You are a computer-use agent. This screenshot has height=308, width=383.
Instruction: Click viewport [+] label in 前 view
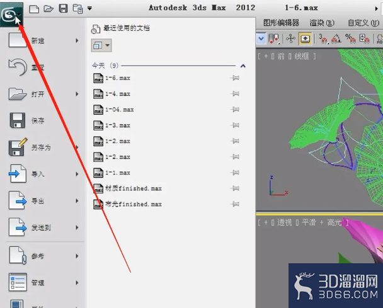coord(266,57)
